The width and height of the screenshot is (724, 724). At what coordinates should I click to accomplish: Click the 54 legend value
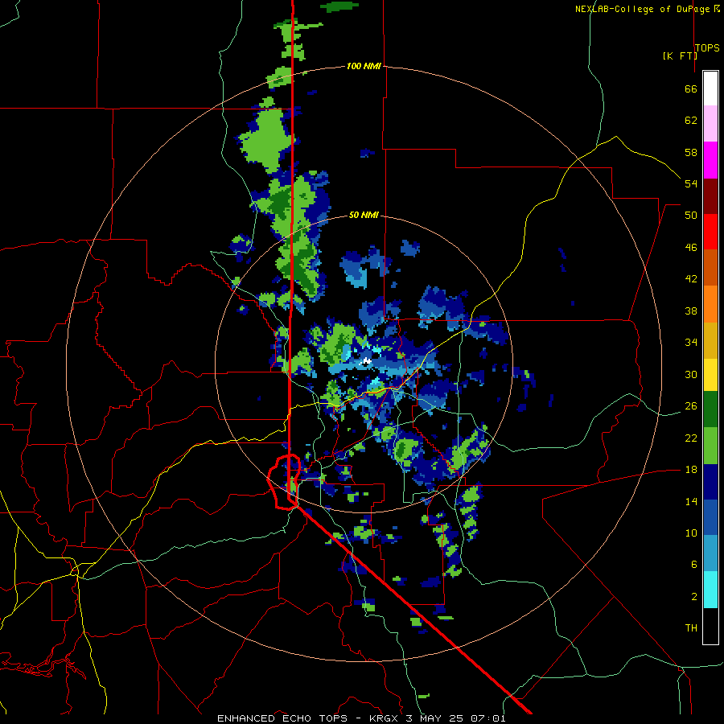[691, 183]
